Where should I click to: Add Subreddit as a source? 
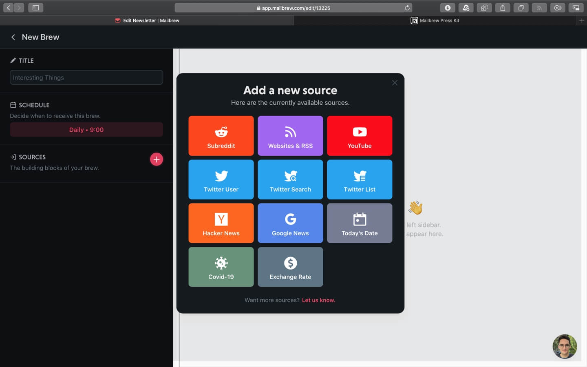click(x=221, y=136)
